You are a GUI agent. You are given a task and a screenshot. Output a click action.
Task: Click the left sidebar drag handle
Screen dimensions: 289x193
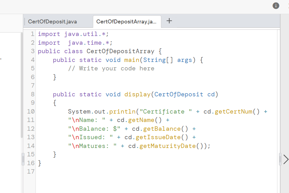22,159
